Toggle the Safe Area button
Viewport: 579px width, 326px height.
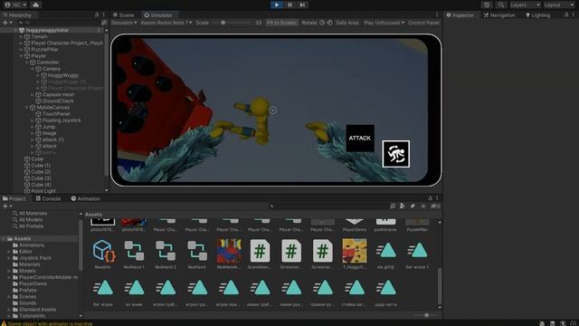point(347,23)
